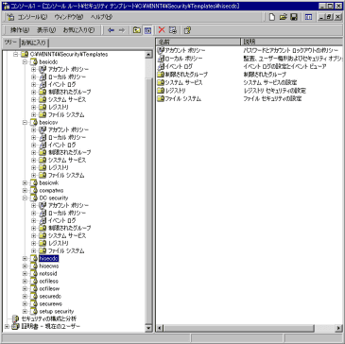Click tree scrollbar up arrow

(x=148, y=55)
